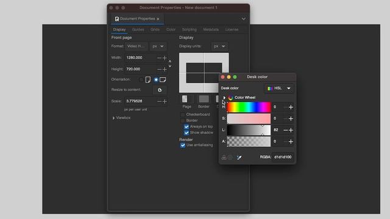Uncheck Show shadow
The width and height of the screenshot is (390, 219).
(x=186, y=133)
